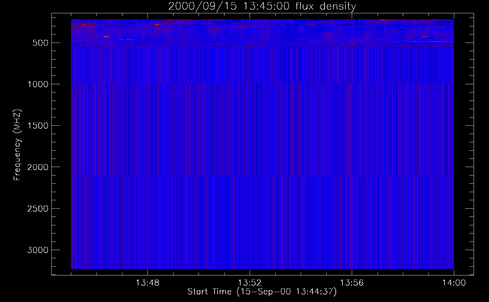Click the band boundary near 2100 MHz, 13:56
This screenshot has width=489, height=302.
coord(352,175)
